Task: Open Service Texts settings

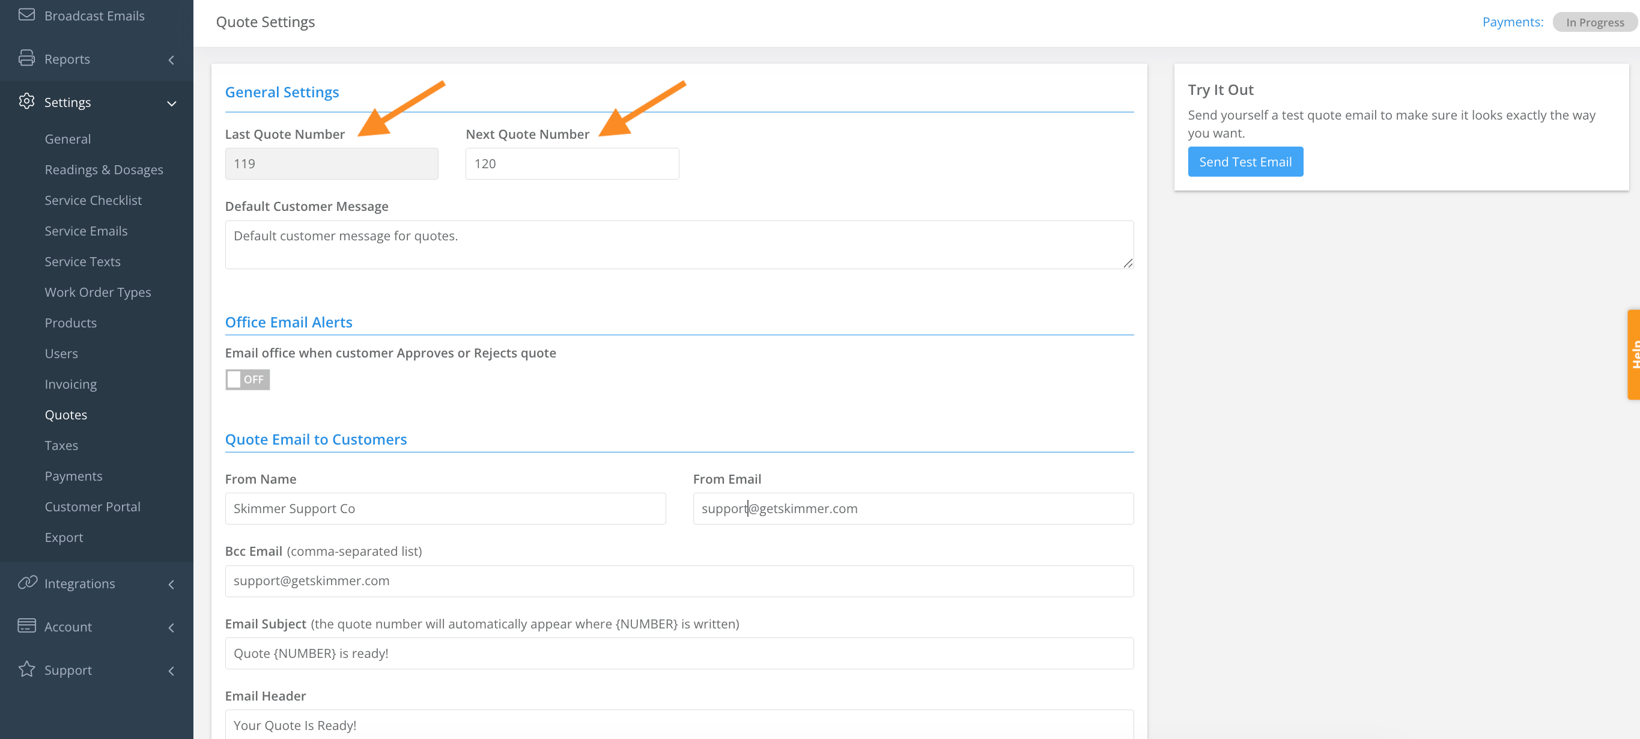Action: pos(82,261)
